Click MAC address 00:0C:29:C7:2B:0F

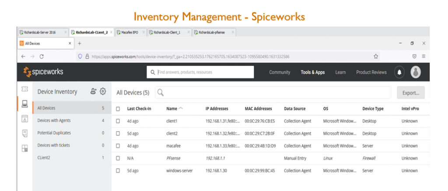260,133
